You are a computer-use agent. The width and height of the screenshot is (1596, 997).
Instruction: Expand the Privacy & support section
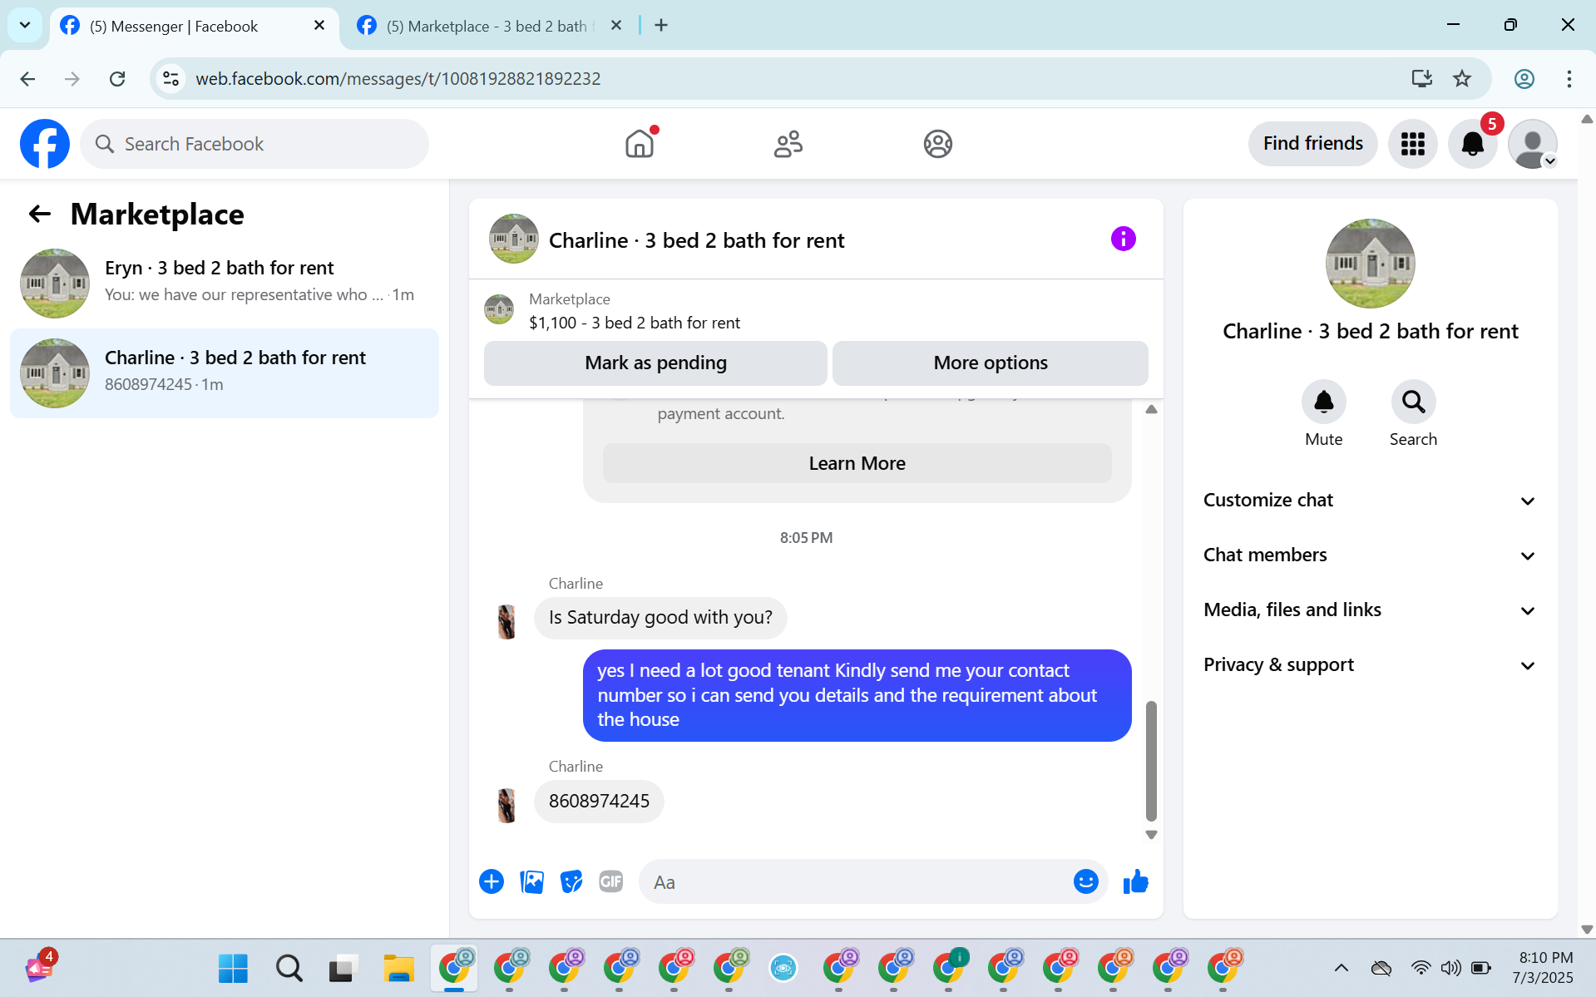coord(1369,664)
